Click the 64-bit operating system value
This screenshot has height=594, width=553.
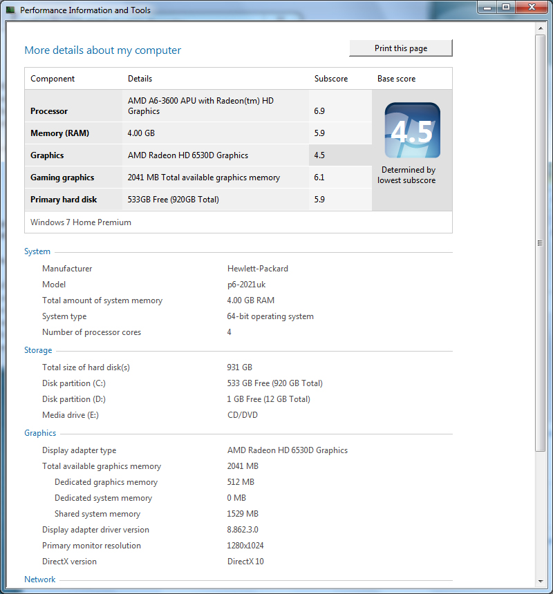coord(270,316)
